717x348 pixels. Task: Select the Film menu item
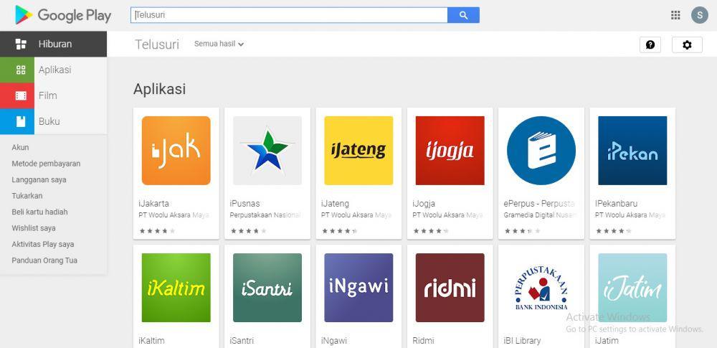(x=54, y=95)
